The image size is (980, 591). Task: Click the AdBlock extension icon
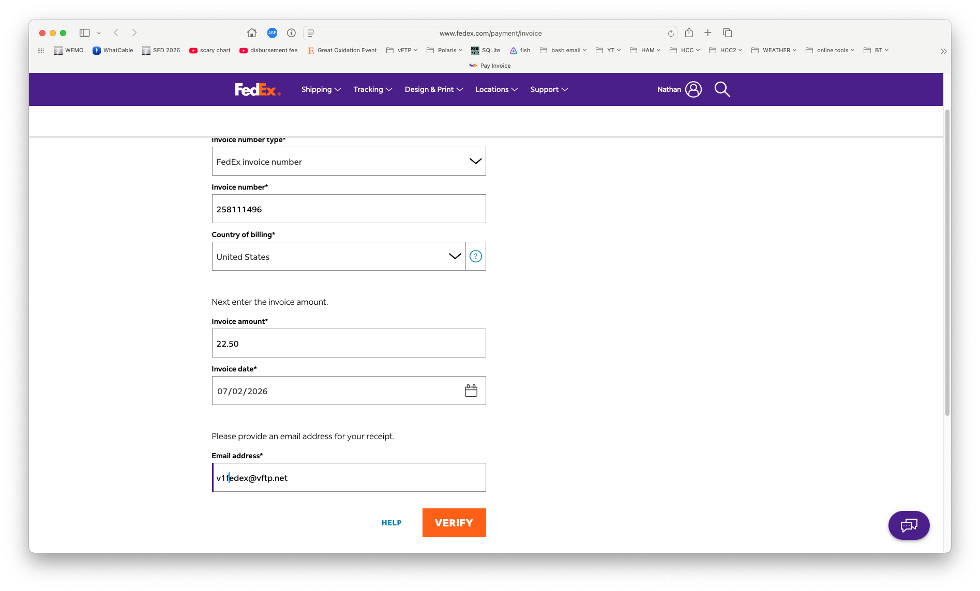point(272,33)
